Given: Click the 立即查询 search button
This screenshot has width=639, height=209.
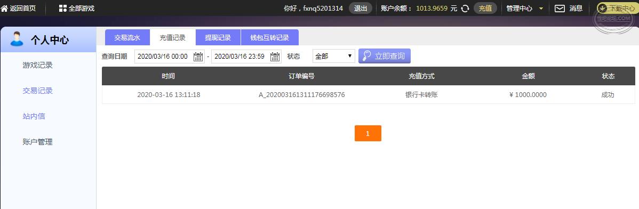Looking at the screenshot, I should pos(384,56).
